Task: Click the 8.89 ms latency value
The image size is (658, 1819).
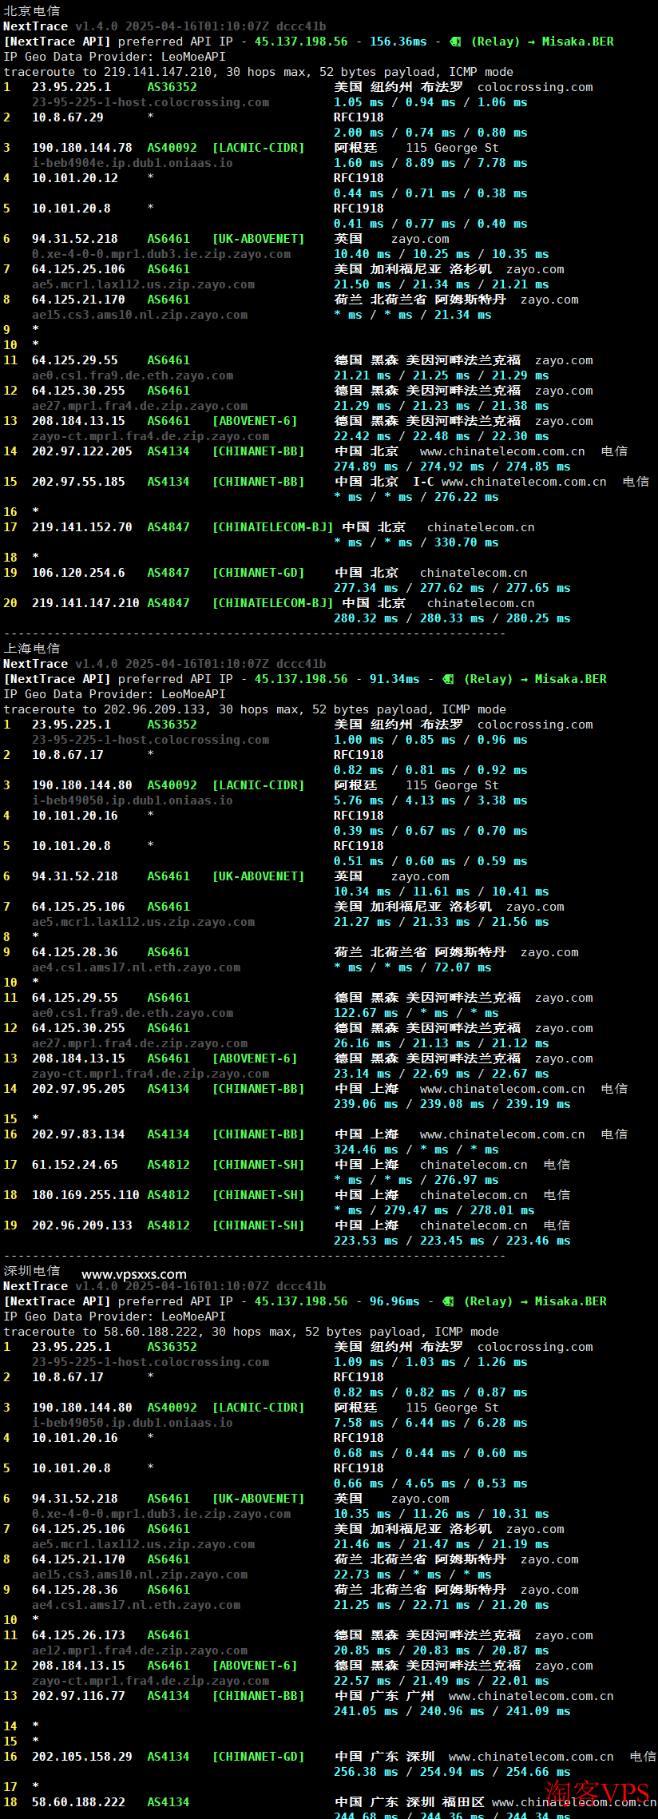Action: (430, 163)
